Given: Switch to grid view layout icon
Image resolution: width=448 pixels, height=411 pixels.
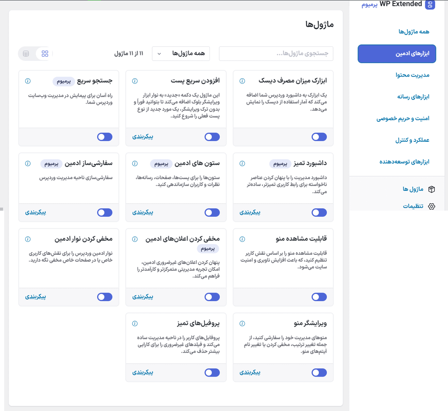Looking at the screenshot, I should pos(45,54).
